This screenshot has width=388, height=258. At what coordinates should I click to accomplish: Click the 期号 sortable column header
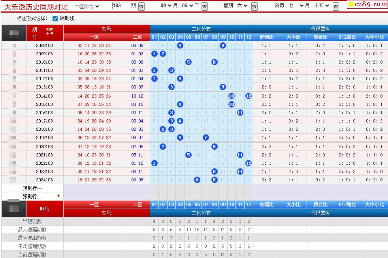pos(45,33)
